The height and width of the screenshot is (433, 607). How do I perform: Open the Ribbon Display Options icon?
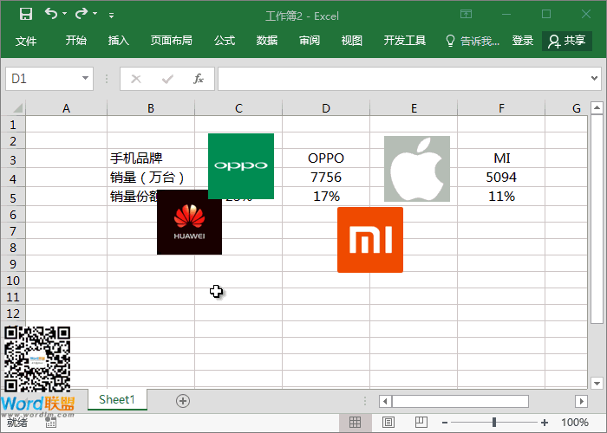pyautogui.click(x=466, y=15)
